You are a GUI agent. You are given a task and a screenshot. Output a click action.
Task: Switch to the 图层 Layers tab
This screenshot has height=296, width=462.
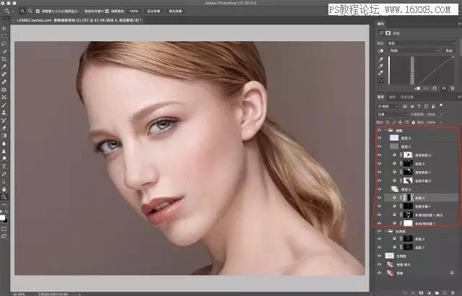[x=380, y=97]
